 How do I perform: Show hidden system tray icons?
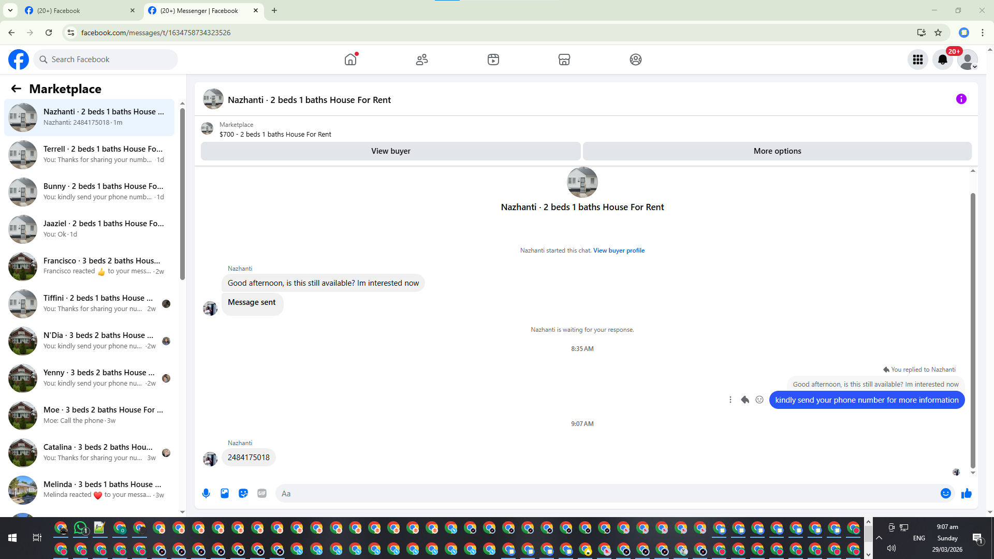[x=879, y=538]
